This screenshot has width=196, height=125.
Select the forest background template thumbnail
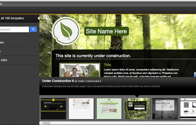pyautogui.click(x=137, y=109)
